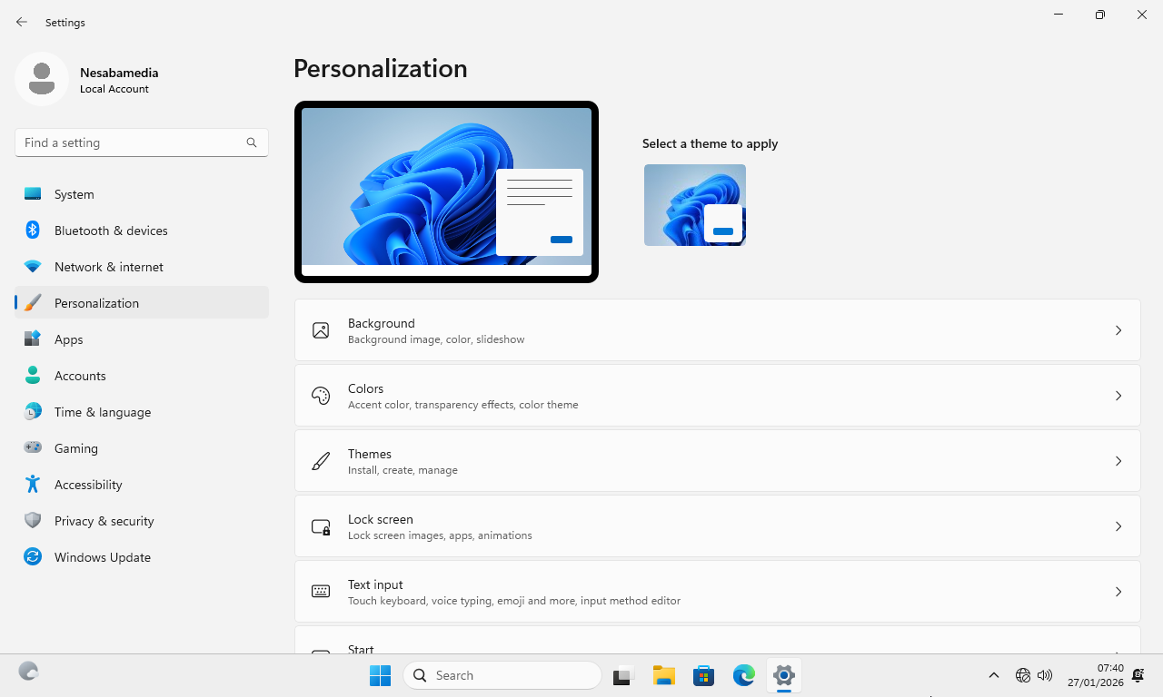1163x697 pixels.
Task: Open the Text input settings row
Action: click(717, 592)
